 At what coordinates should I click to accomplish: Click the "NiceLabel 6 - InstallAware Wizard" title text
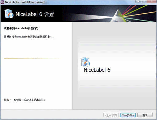pyautogui.click(x=25, y=2)
